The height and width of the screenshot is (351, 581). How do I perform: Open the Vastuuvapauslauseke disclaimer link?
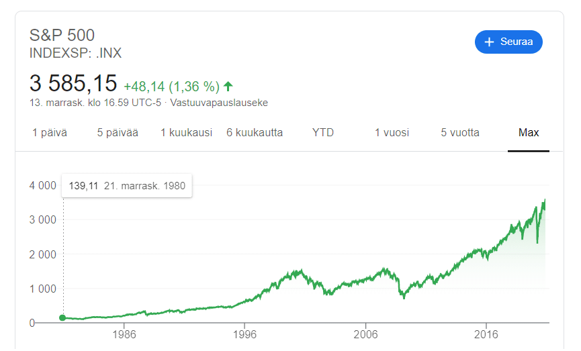pos(219,103)
